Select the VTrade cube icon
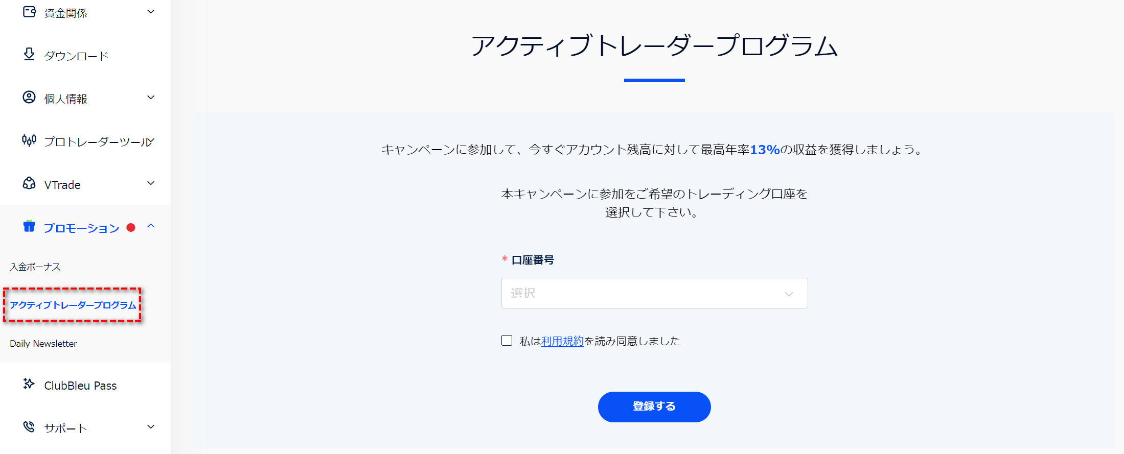 point(29,184)
